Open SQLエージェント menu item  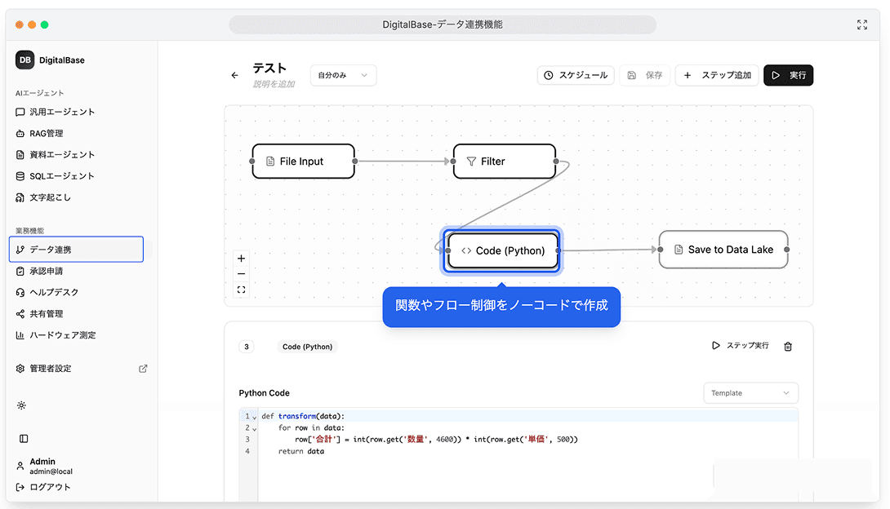coord(55,176)
